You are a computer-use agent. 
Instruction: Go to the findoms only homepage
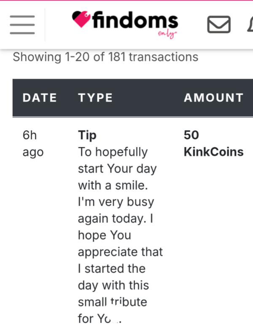click(125, 24)
